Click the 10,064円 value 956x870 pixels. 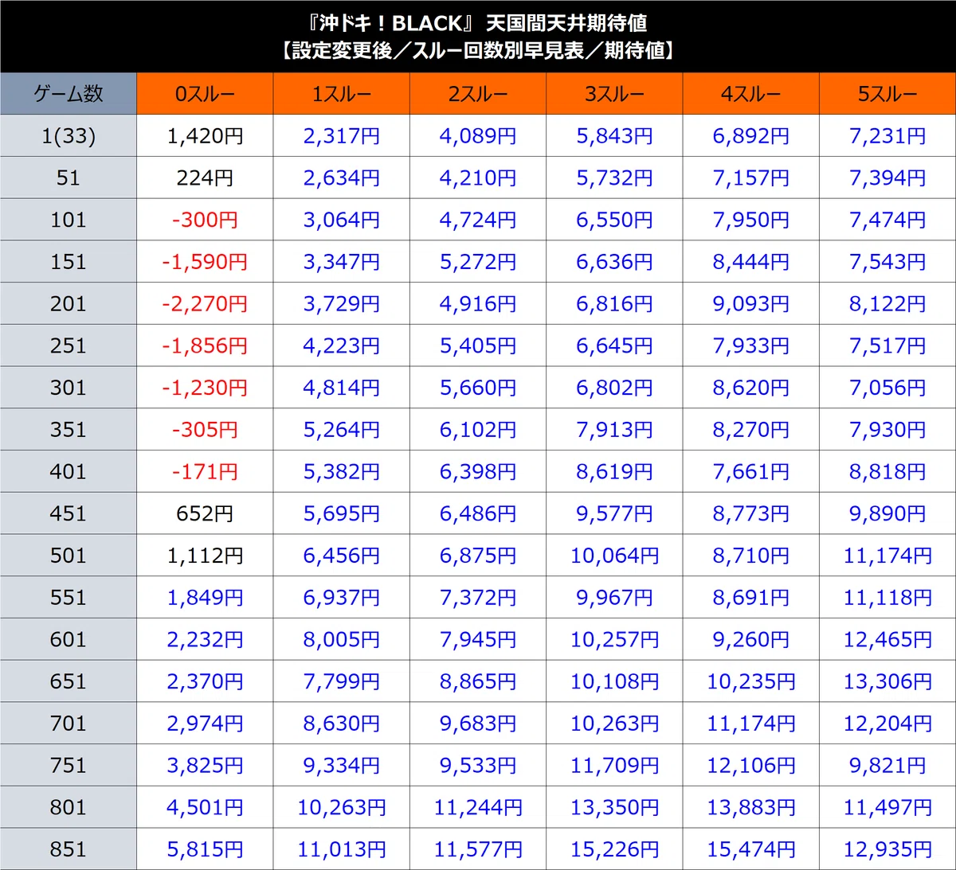(614, 556)
